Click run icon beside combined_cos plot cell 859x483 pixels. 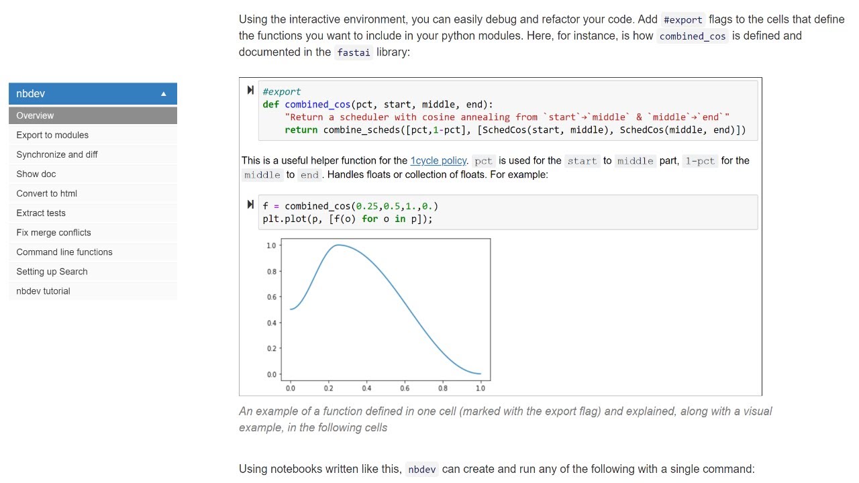click(250, 204)
